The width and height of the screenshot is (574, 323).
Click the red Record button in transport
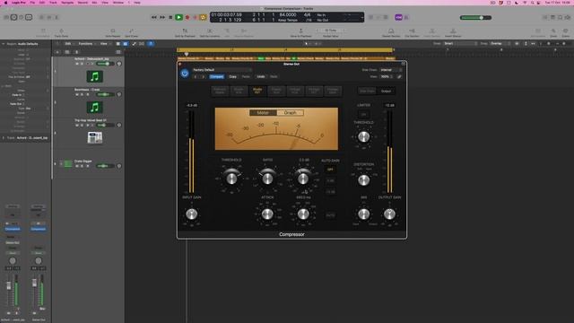pyautogui.click(x=187, y=17)
